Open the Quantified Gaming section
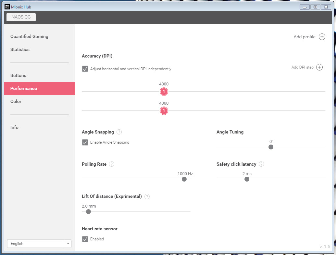 point(29,36)
